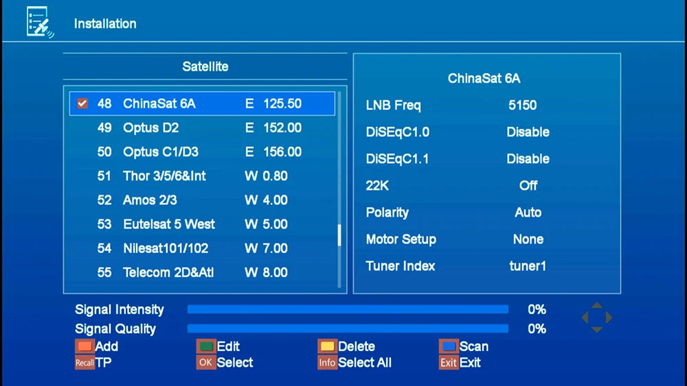The width and height of the screenshot is (687, 386).
Task: Click the Edit label
Action: pyautogui.click(x=228, y=346)
